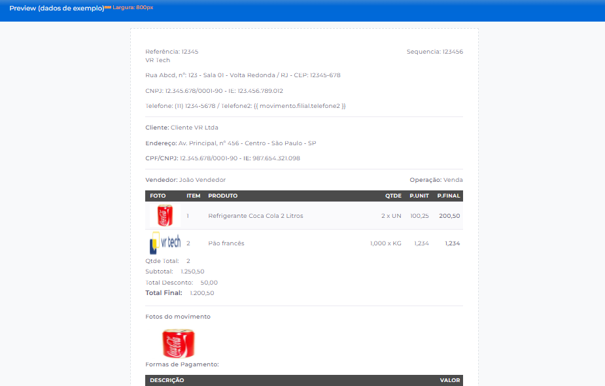Click the orange width icon beside Largura

(108, 7)
